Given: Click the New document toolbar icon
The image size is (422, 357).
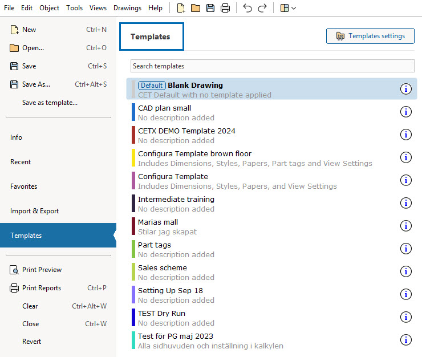Looking at the screenshot, I should pos(181,8).
